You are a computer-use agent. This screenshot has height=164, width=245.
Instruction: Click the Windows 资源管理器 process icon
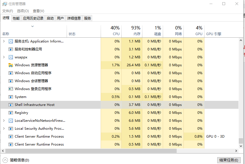pyautogui.click(x=11, y=65)
